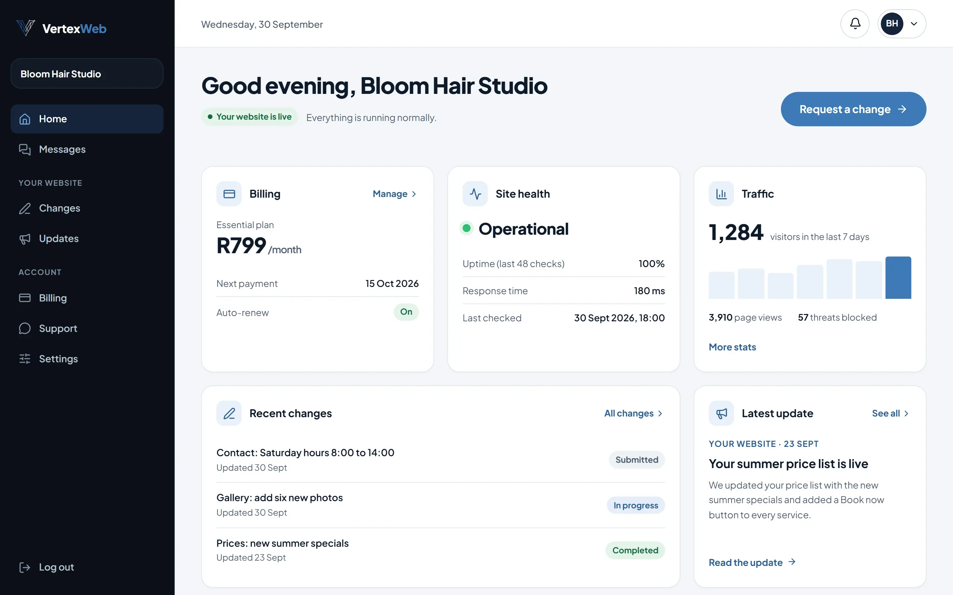Click chevron next to Manage

pos(414,194)
